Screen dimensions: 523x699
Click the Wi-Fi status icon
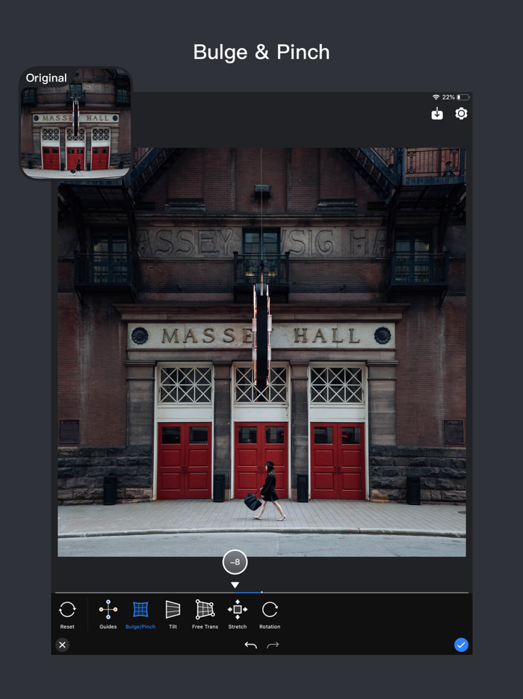coord(436,97)
